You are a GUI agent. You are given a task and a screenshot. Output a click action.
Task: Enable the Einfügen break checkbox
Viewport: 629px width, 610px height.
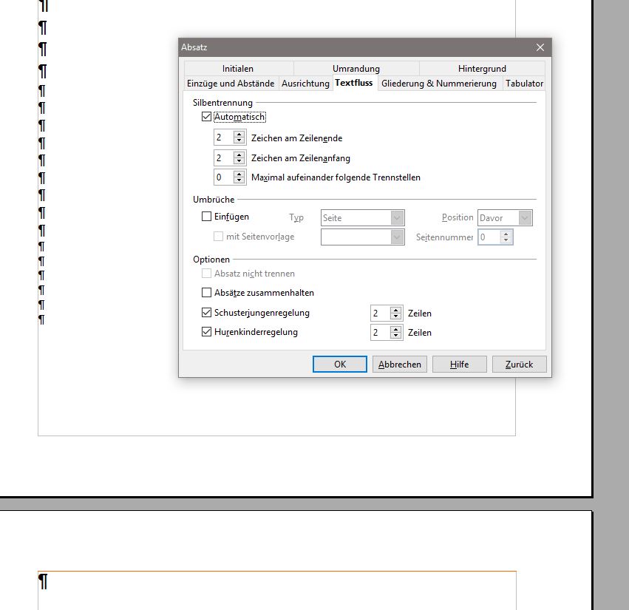(206, 217)
